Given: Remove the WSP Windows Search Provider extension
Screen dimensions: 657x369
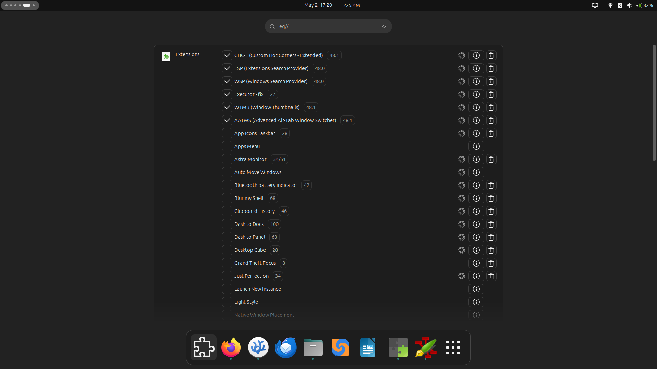Looking at the screenshot, I should [x=491, y=81].
